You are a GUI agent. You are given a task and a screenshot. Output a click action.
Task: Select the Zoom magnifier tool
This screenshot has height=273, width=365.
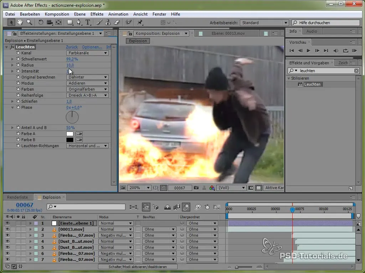29,22
